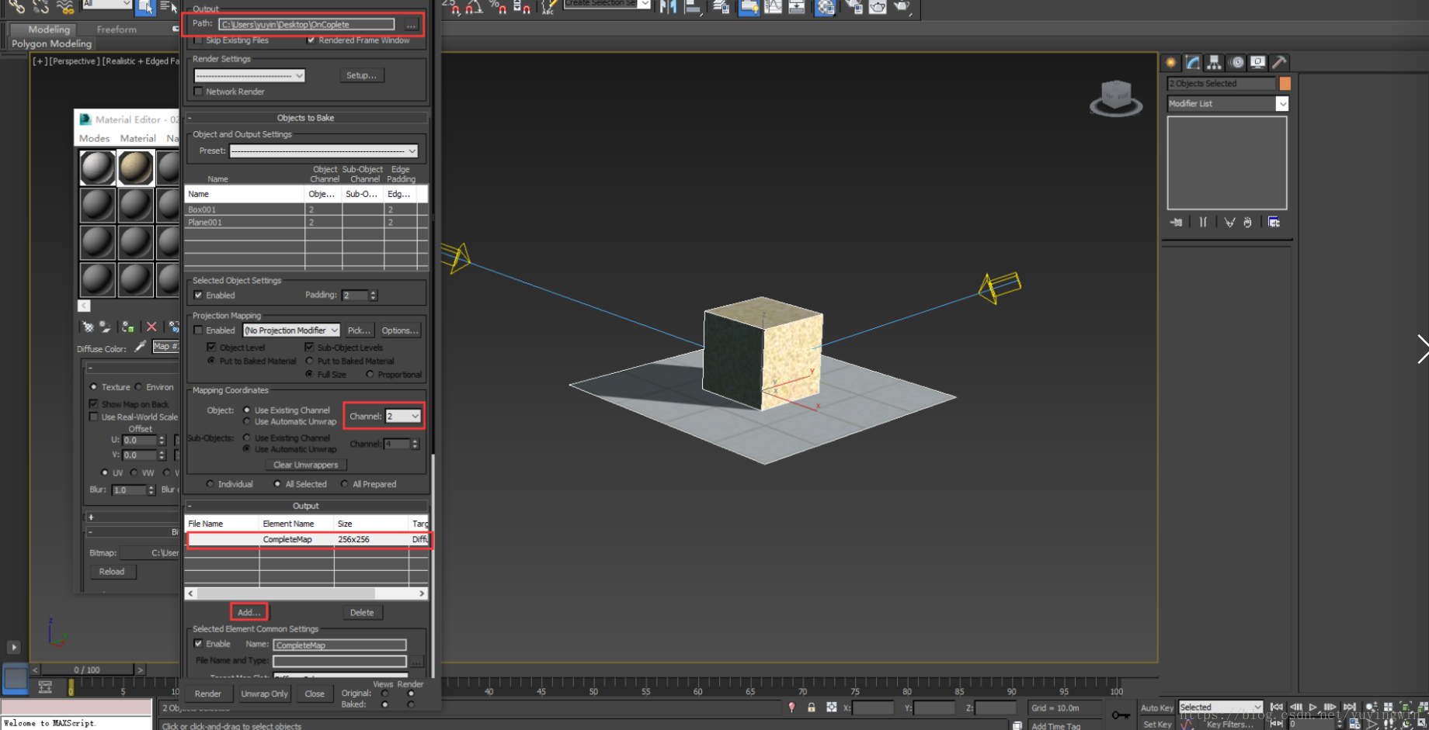Click the Pin Stack icon under the modifier stack

click(x=1177, y=223)
